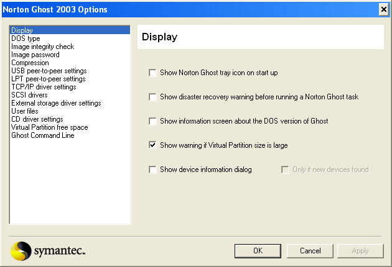Open Image integrity check settings
392x267 pixels.
click(42, 47)
